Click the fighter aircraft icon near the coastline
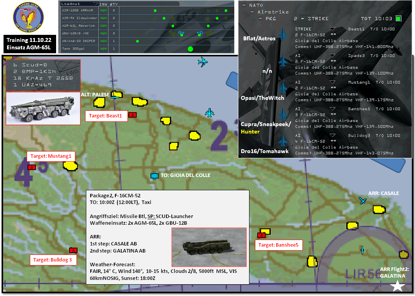 209,113
